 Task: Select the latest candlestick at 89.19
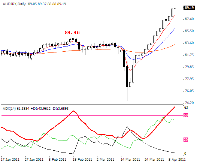[175, 8]
